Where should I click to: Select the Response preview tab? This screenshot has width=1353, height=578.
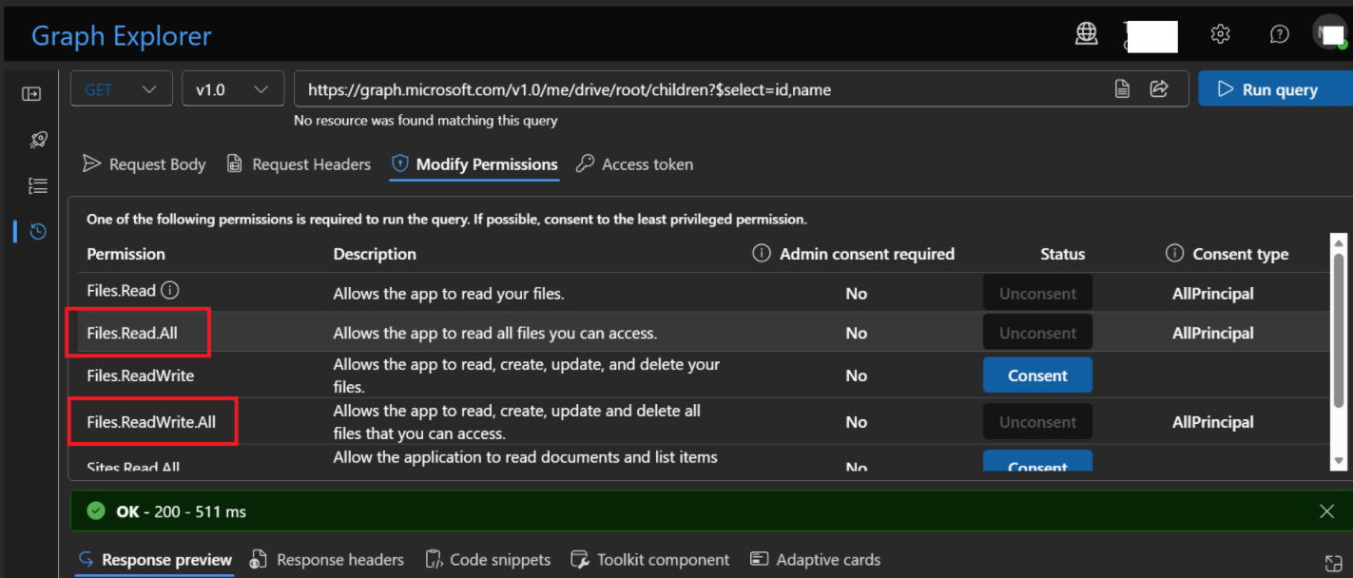[x=155, y=560]
